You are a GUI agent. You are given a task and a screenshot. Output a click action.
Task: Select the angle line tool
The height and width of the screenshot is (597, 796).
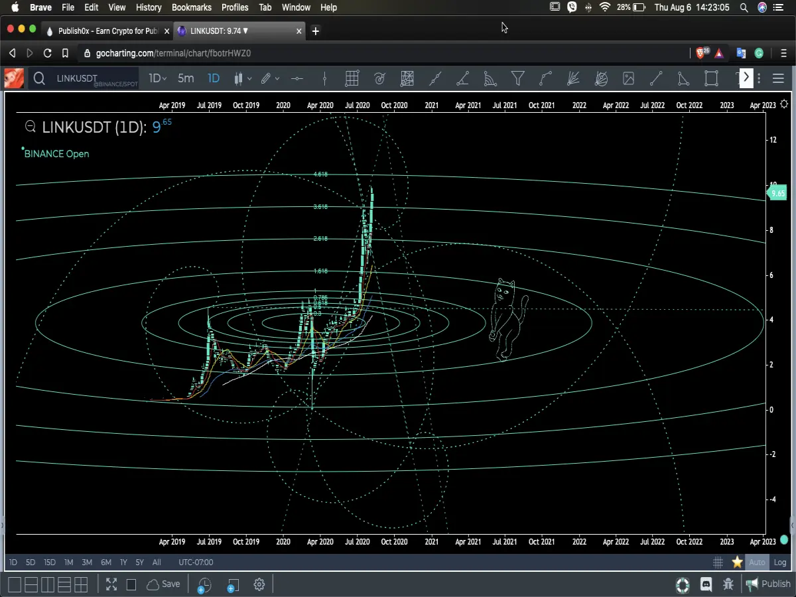463,78
